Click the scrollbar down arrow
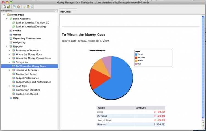This screenshot has width=206, height=131. tap(203, 125)
